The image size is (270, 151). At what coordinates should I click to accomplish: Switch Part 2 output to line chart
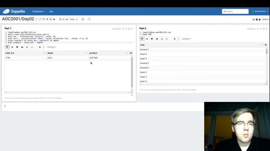[x=162, y=39]
